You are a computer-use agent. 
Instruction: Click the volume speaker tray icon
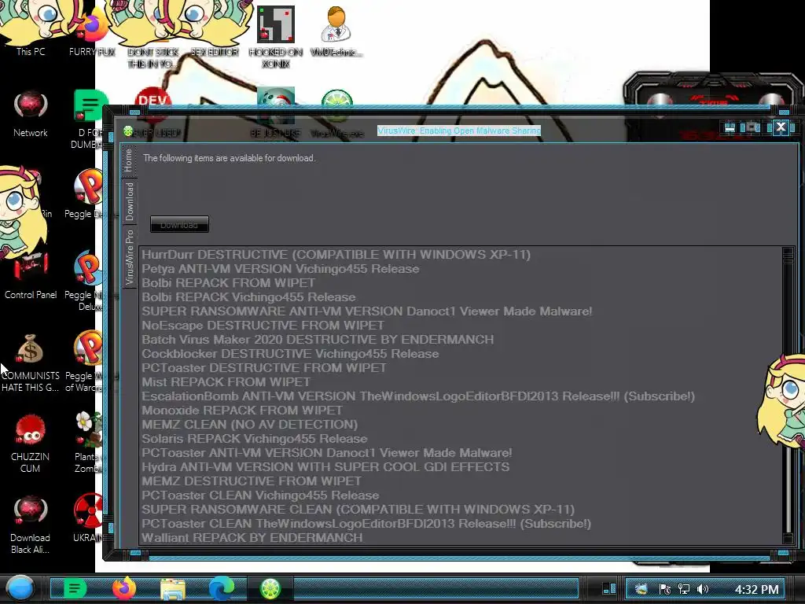(703, 589)
